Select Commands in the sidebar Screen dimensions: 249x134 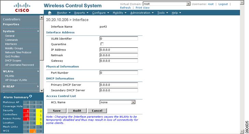coord(11,40)
